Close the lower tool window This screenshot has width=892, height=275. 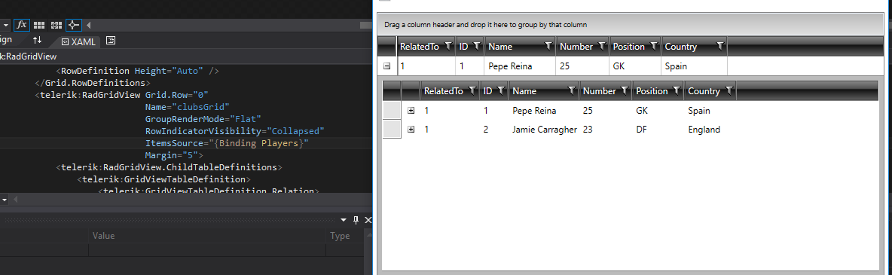click(x=368, y=220)
